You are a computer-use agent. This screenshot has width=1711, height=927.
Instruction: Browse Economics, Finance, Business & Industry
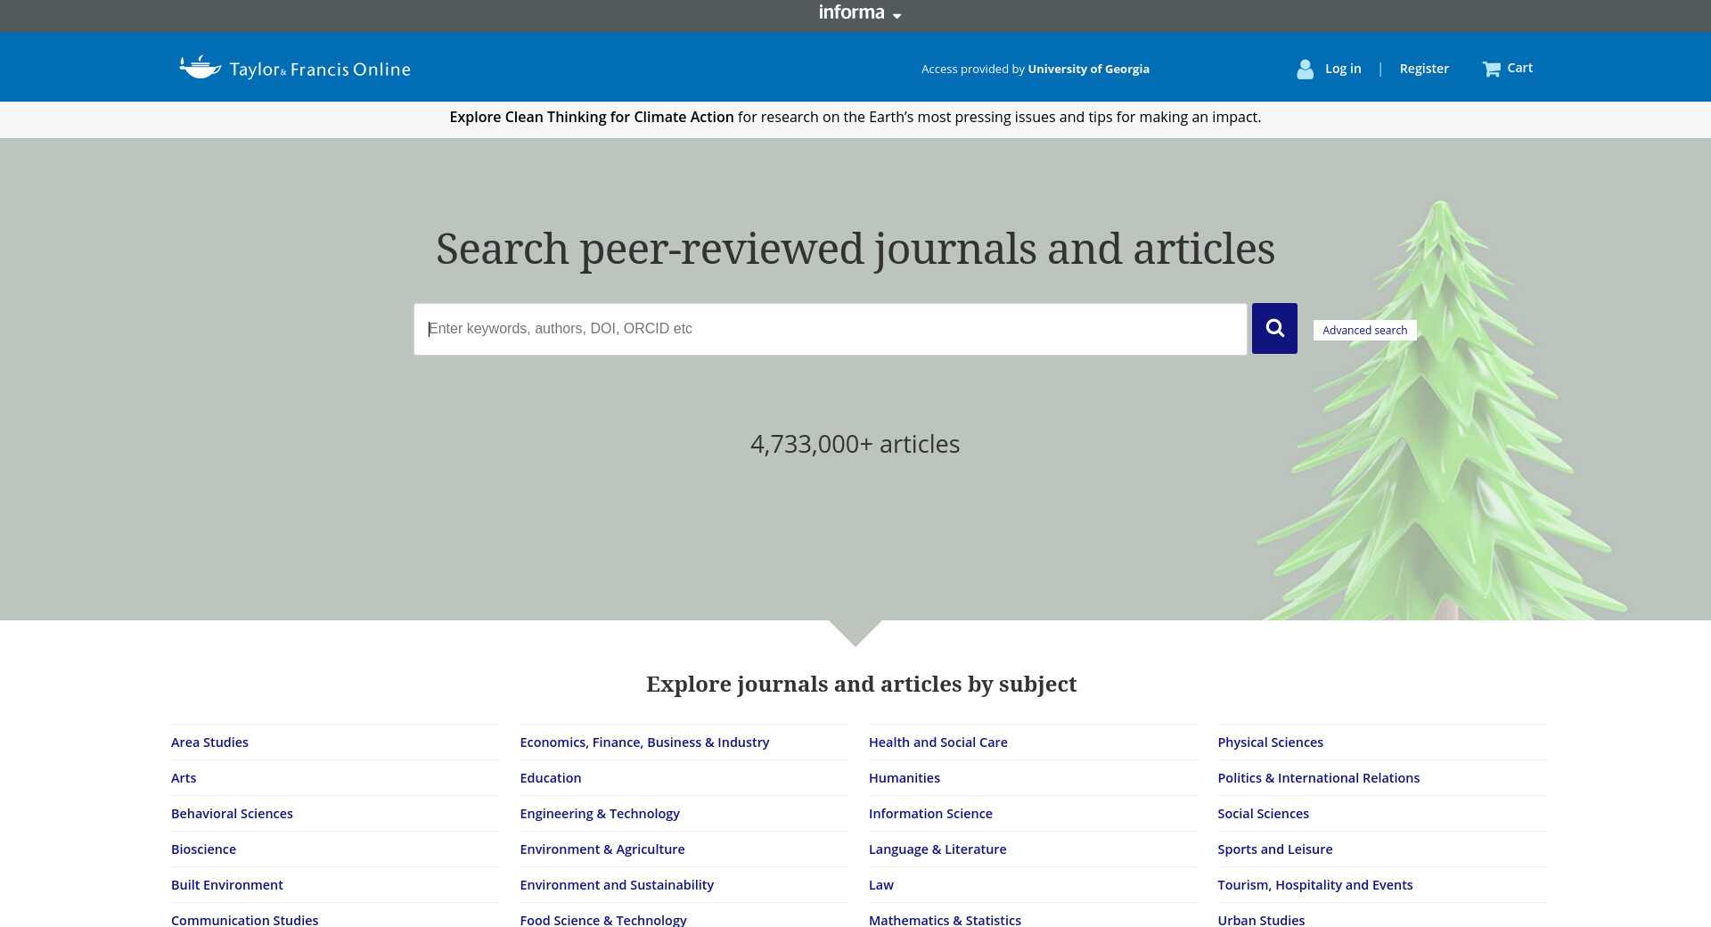click(x=644, y=742)
